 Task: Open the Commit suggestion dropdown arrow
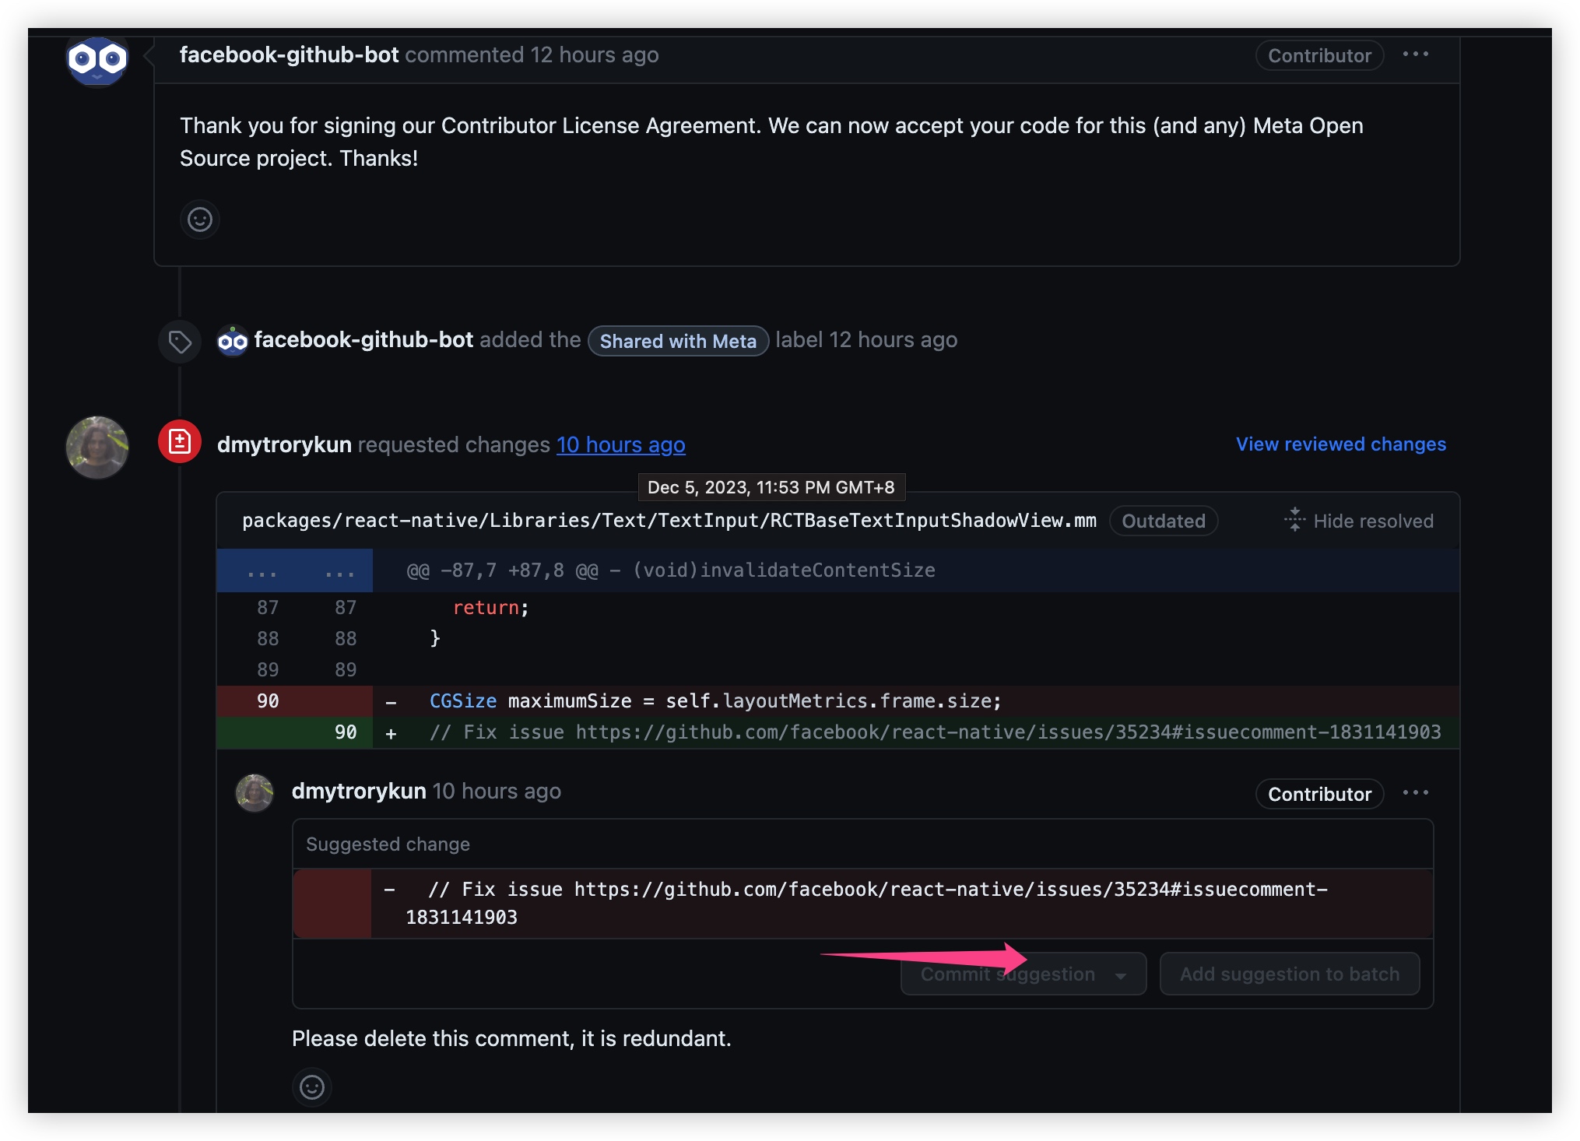click(x=1121, y=974)
